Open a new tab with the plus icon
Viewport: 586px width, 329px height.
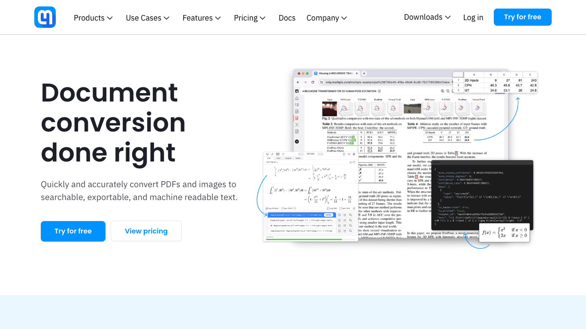tap(364, 73)
